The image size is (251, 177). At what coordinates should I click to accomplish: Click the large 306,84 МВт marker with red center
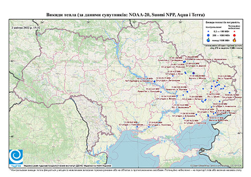click(194, 73)
